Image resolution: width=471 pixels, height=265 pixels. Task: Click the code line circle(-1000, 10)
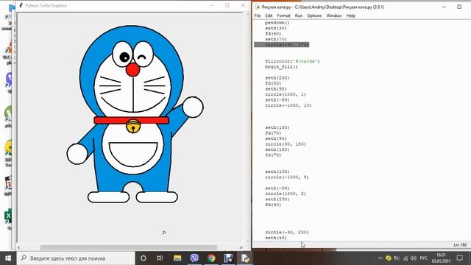click(x=288, y=105)
